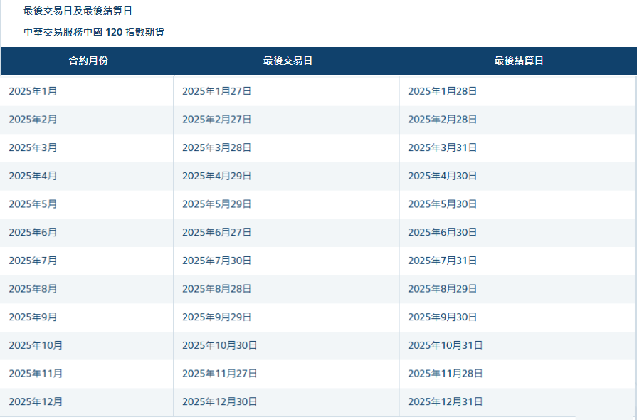Click the 合約月份 column header
Image resolution: width=637 pixels, height=420 pixels.
pyautogui.click(x=88, y=61)
